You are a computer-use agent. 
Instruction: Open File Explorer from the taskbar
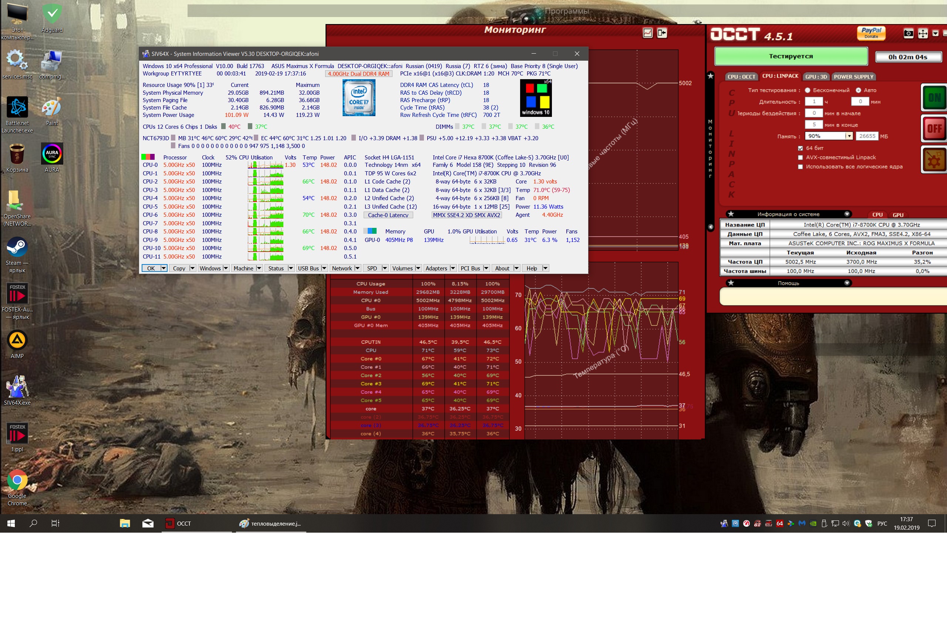[125, 523]
